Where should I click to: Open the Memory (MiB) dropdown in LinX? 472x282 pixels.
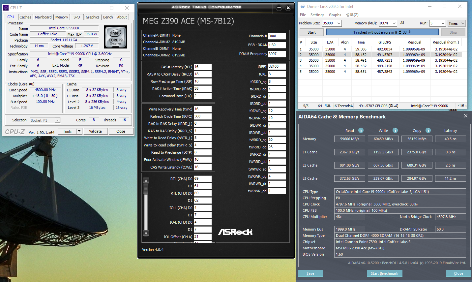pos(394,23)
